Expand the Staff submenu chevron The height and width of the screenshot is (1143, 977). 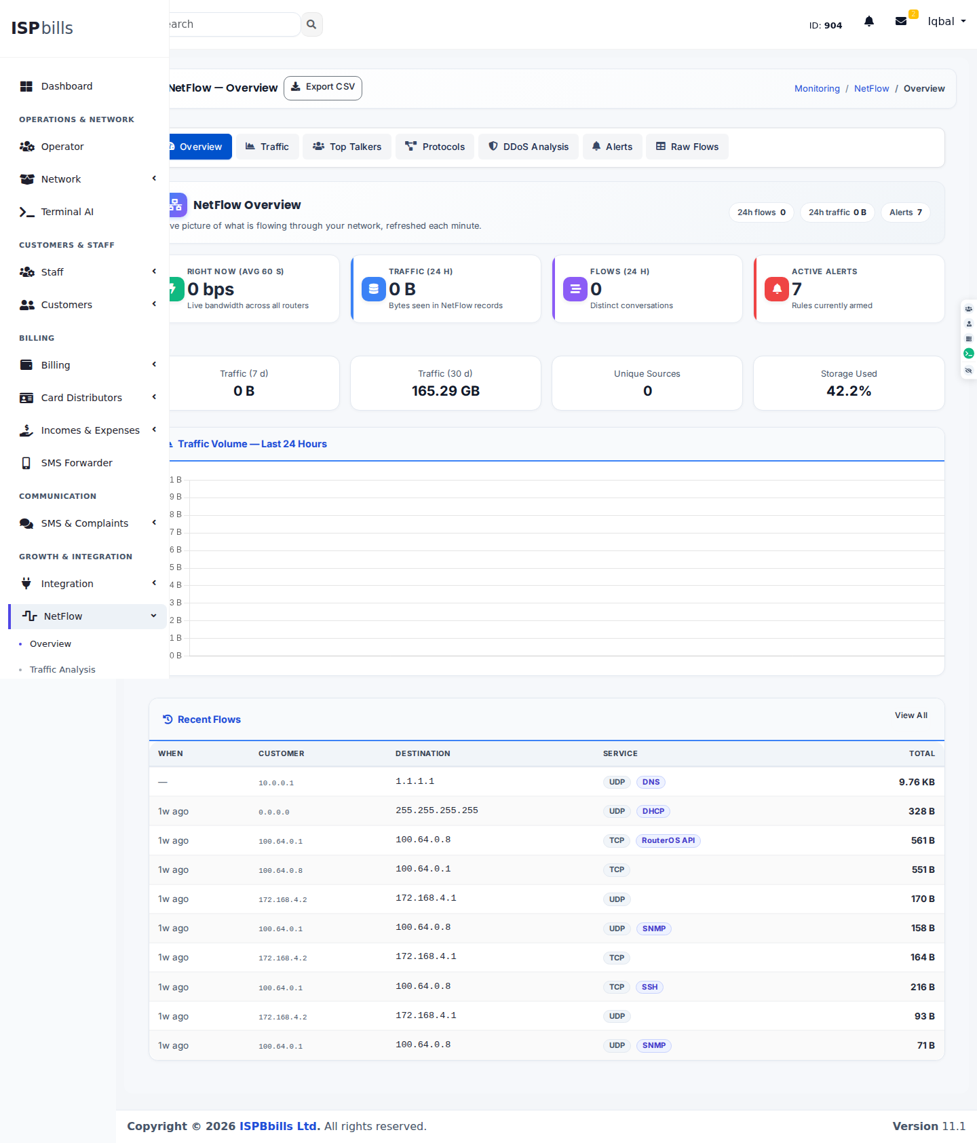(x=154, y=271)
